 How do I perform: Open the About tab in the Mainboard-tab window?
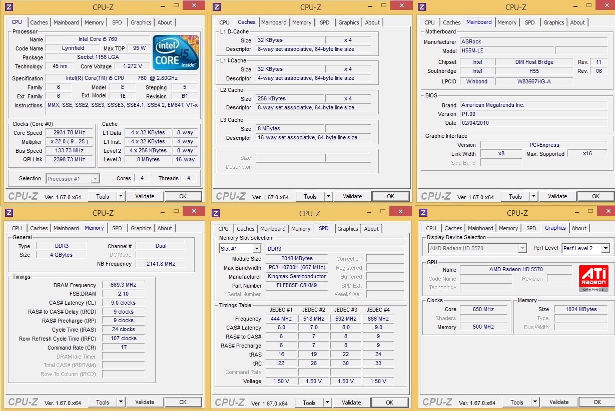(577, 22)
